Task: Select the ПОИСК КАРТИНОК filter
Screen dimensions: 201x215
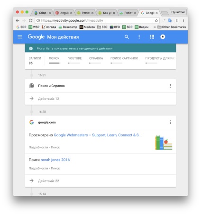Action: (124, 60)
